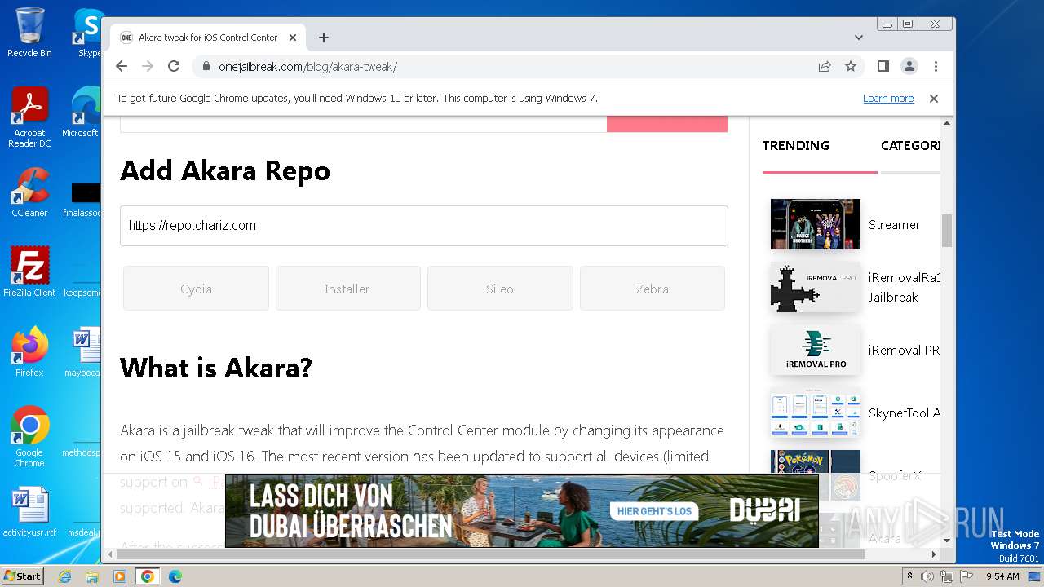Reload the onejailbreak page
The image size is (1044, 587).
[174, 66]
